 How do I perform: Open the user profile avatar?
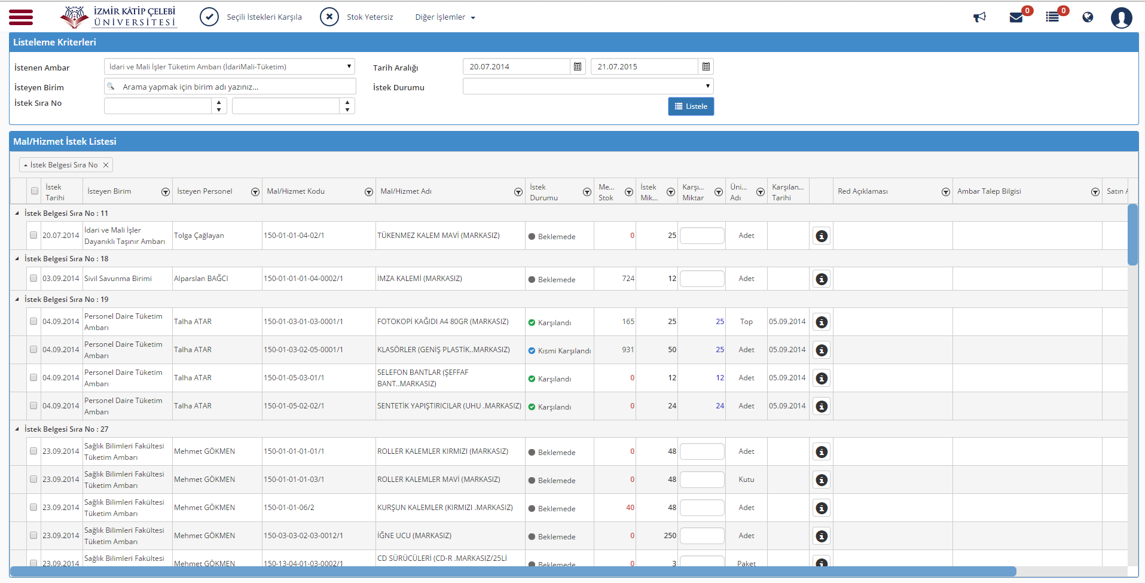[1121, 17]
